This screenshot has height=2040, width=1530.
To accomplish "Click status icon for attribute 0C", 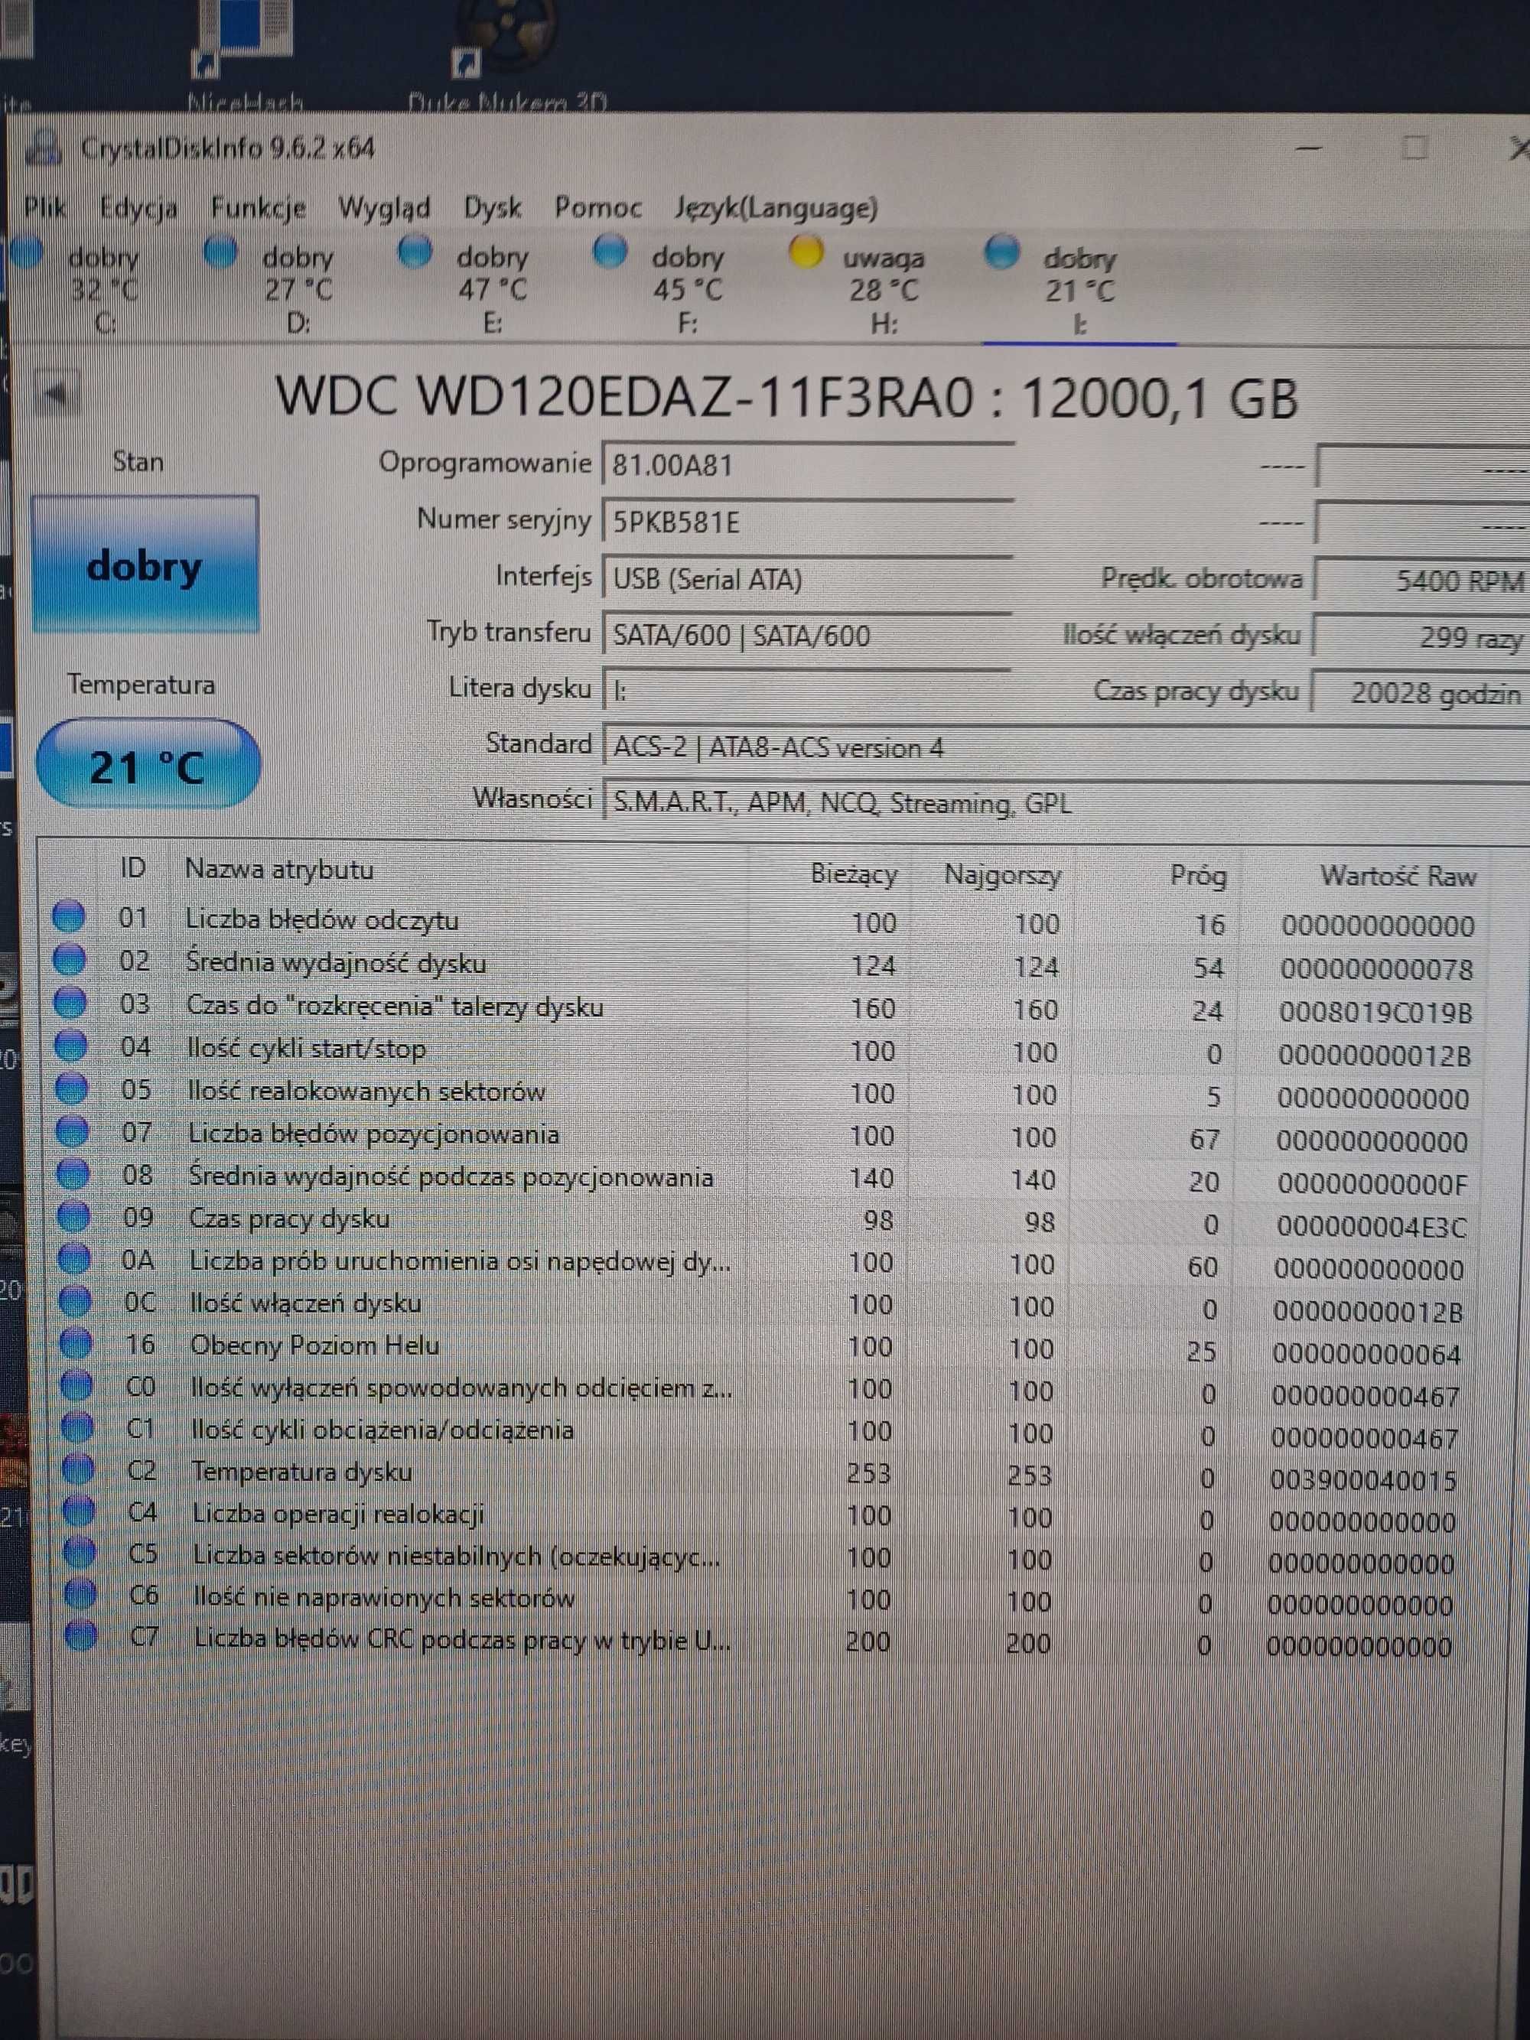I will (x=76, y=1300).
